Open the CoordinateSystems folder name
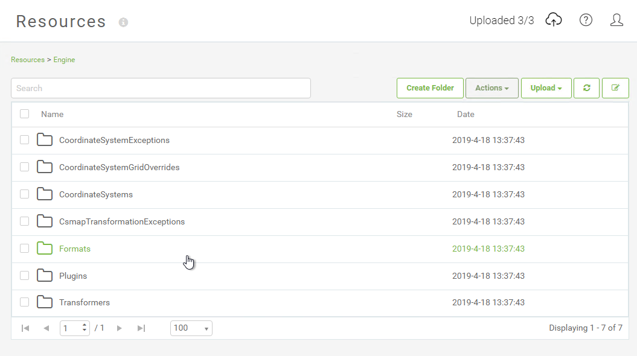Image resolution: width=637 pixels, height=356 pixels. pyautogui.click(x=96, y=194)
